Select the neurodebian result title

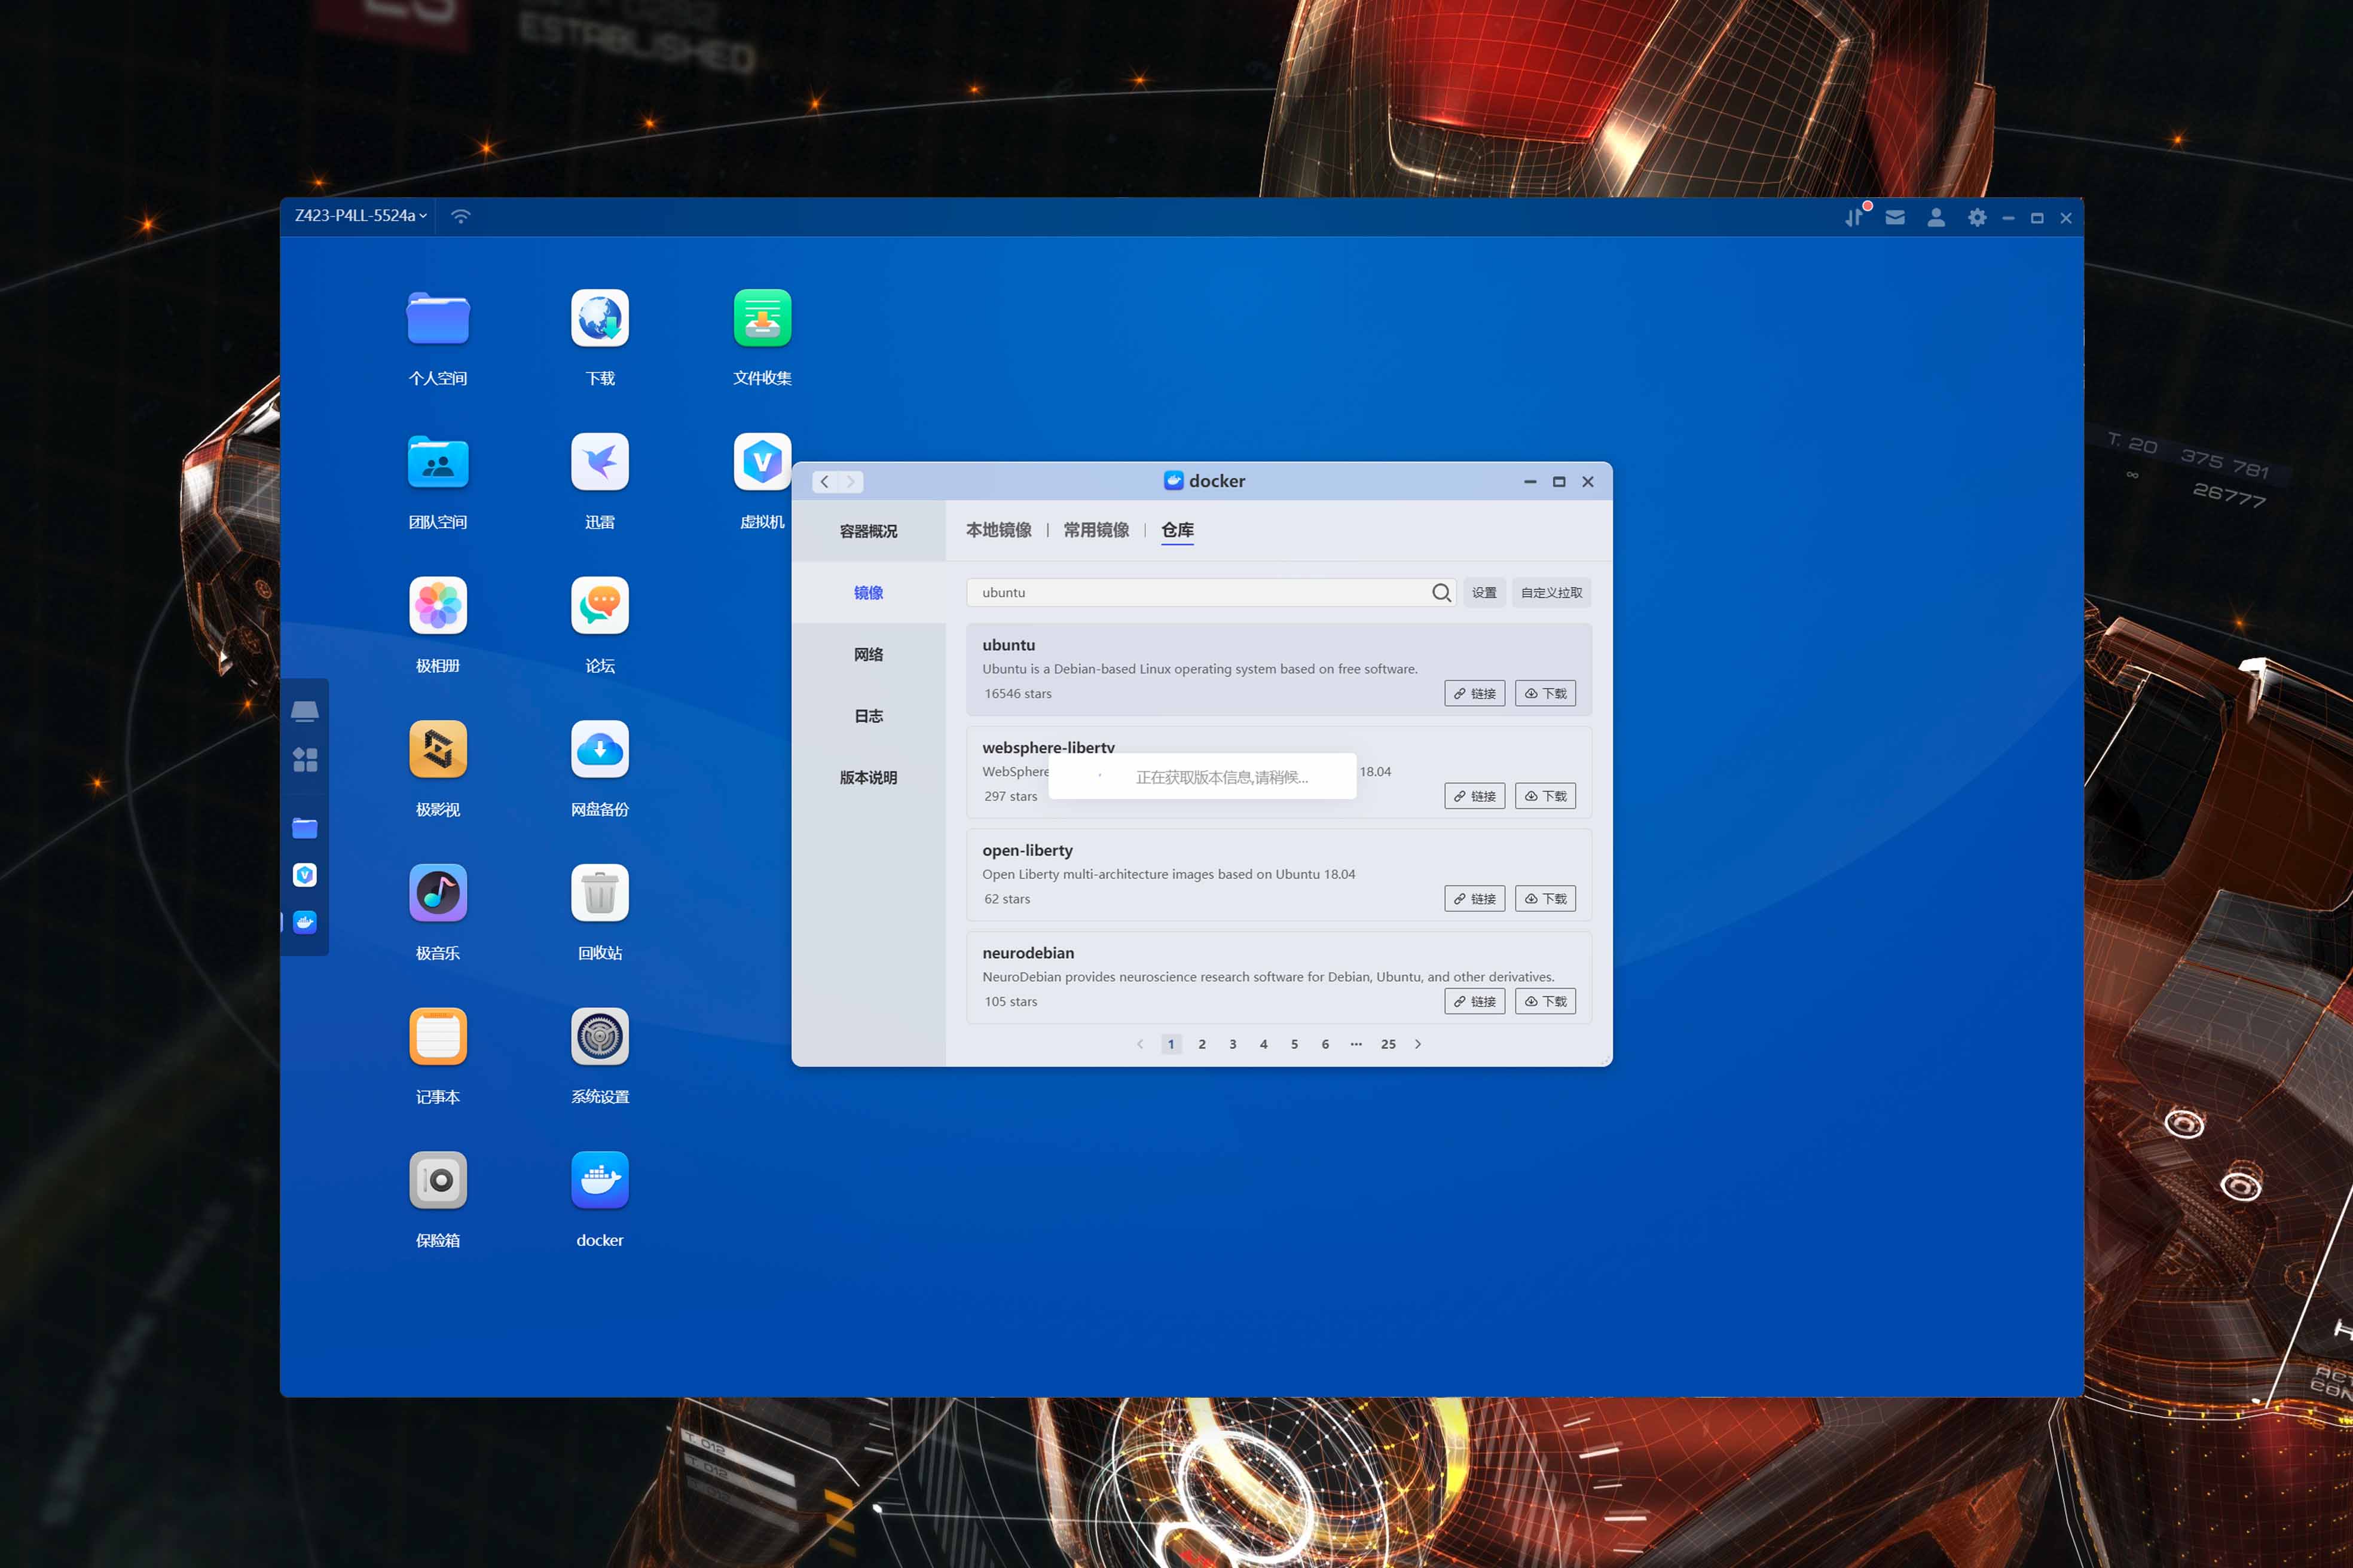click(1028, 953)
